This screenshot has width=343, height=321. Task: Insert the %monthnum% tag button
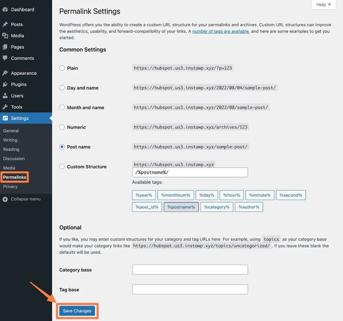point(176,195)
